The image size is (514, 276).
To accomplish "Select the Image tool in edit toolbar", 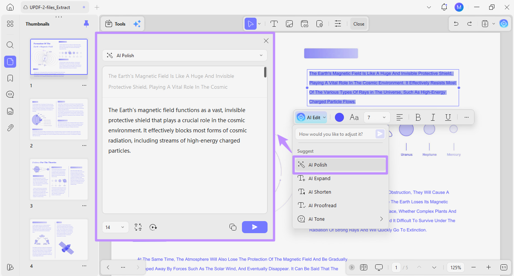I will [289, 24].
